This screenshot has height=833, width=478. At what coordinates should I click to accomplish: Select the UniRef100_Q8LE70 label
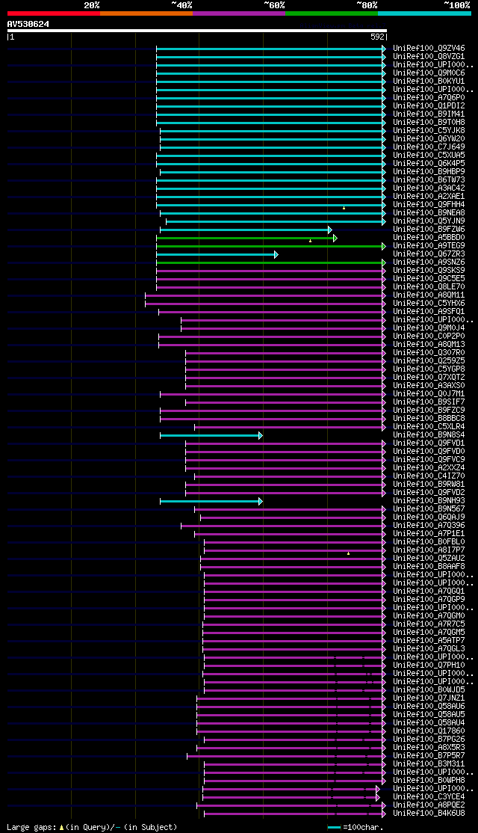coord(429,287)
